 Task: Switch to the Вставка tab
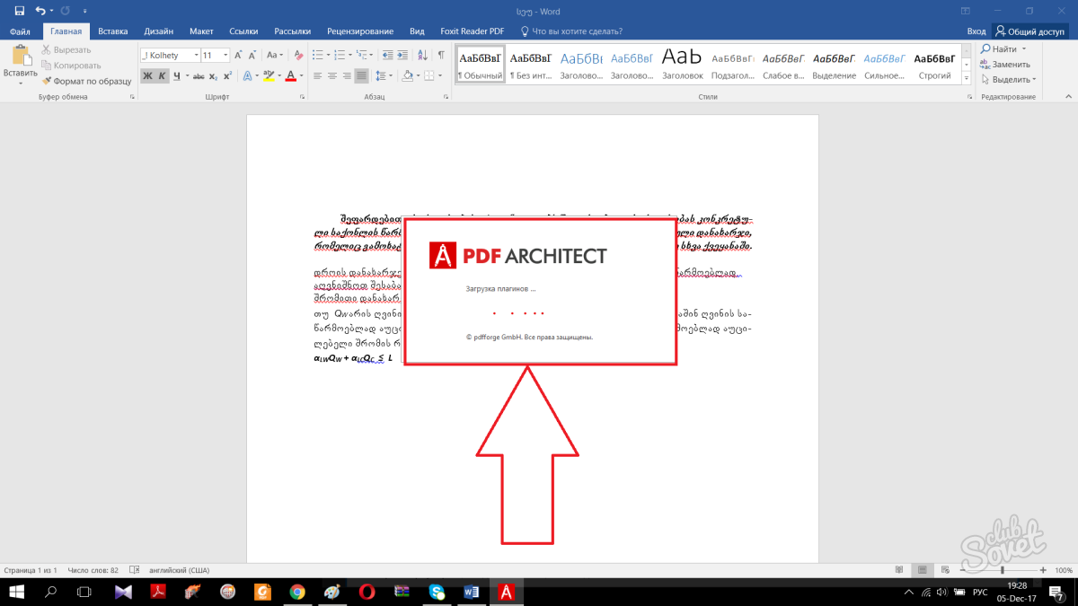tap(112, 31)
